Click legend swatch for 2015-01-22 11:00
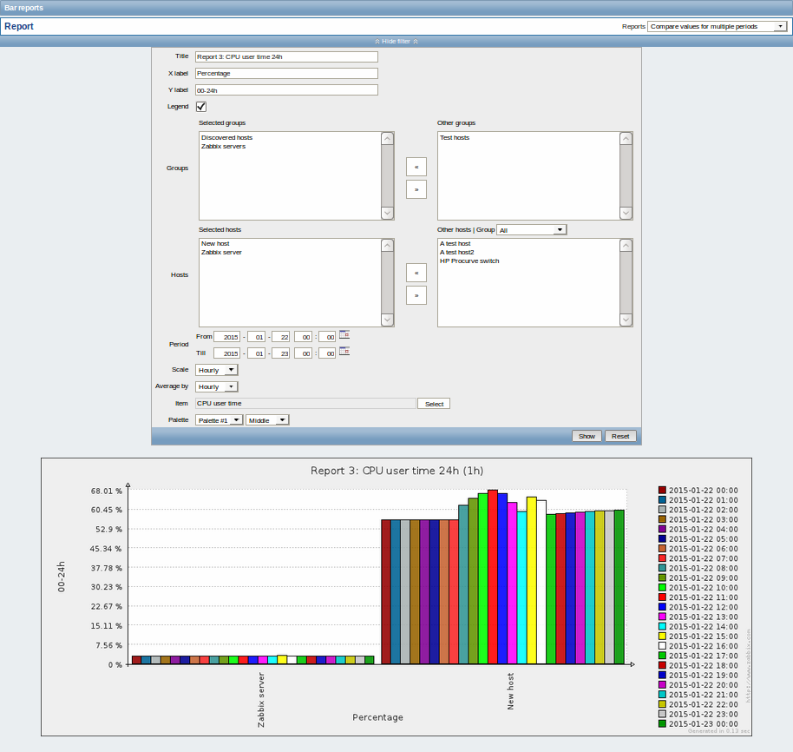 [662, 597]
